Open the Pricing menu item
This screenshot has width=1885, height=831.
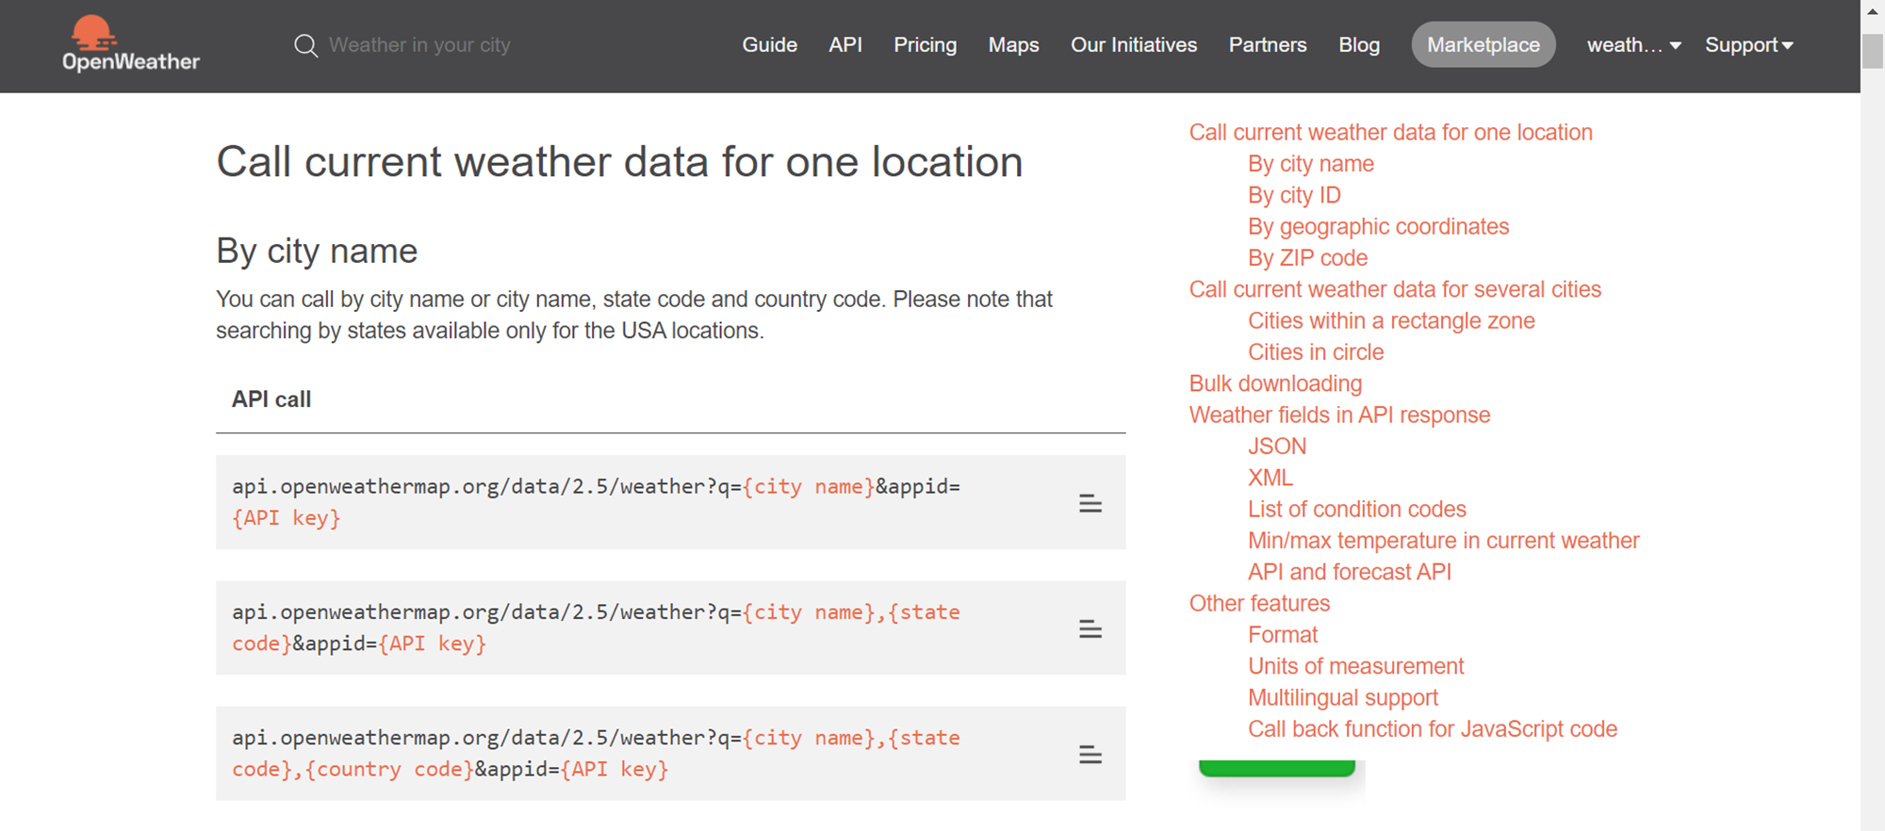point(925,45)
